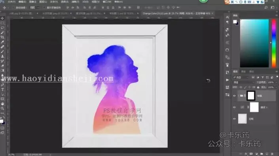Select the Crop tool
Viewport: 279px width, 156px height.
coord(2,37)
